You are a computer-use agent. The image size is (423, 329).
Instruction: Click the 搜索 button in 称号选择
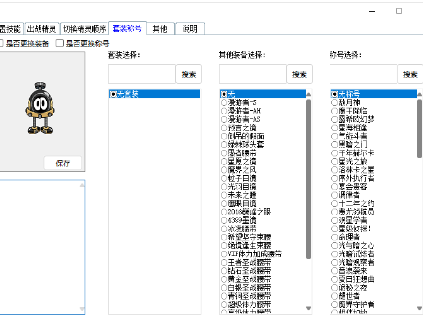pos(410,74)
